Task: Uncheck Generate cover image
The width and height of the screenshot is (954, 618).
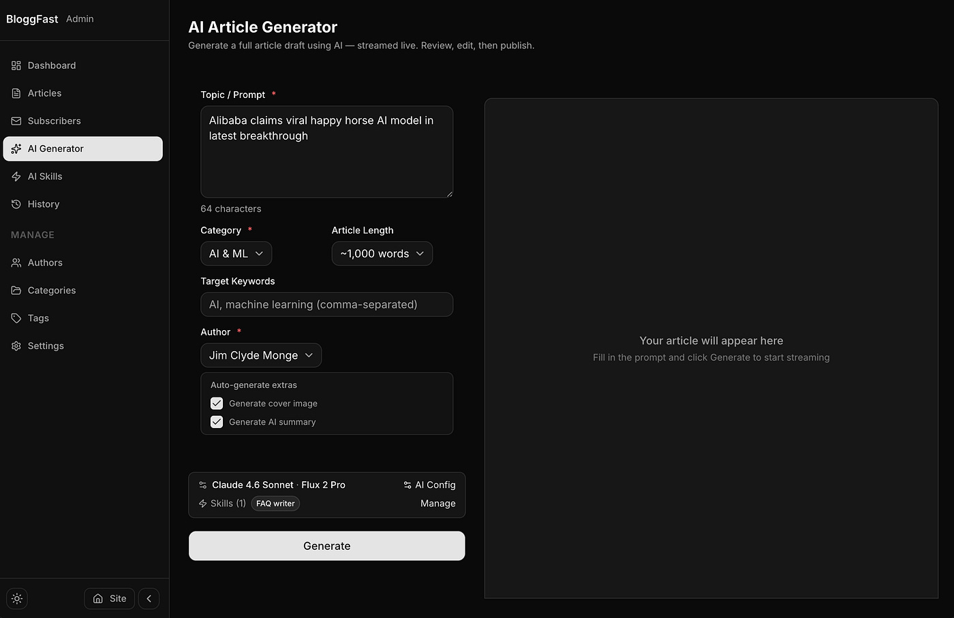Action: pyautogui.click(x=216, y=403)
